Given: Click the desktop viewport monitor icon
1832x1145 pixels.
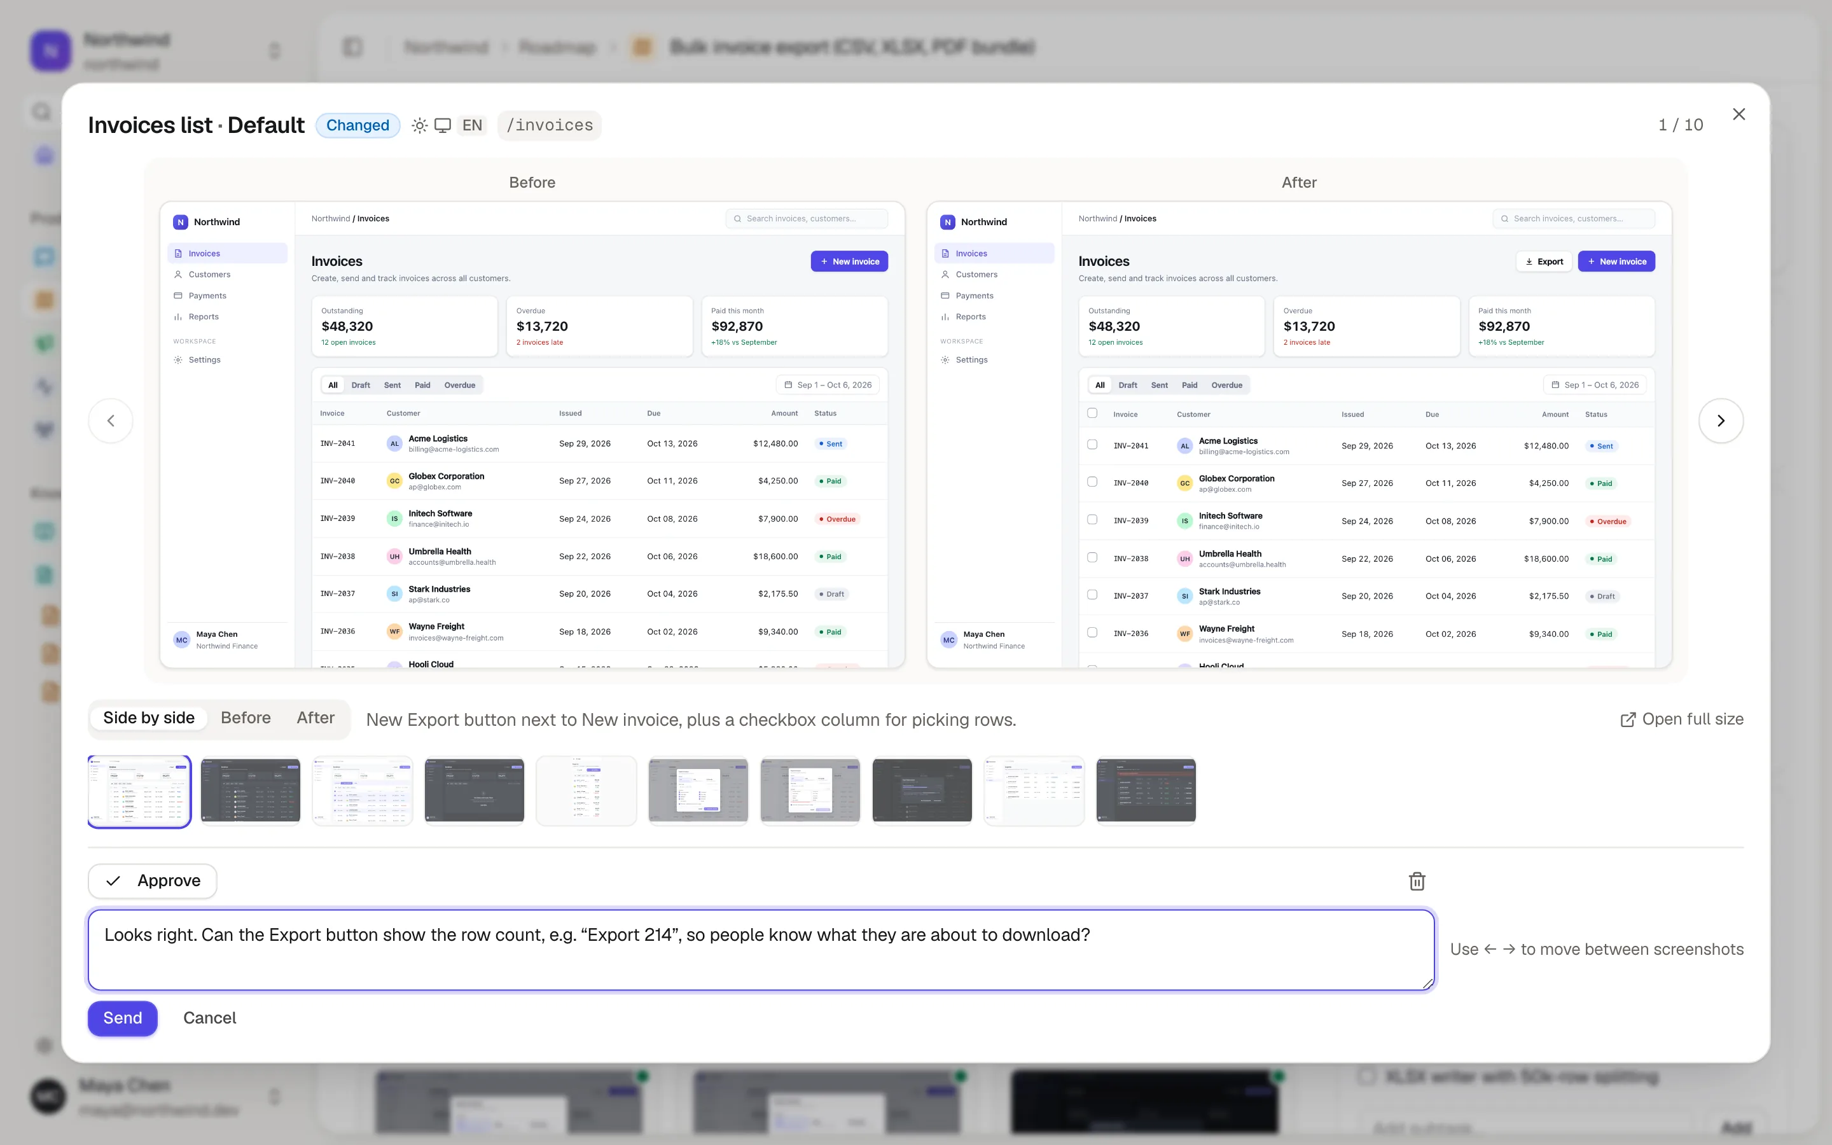Looking at the screenshot, I should pyautogui.click(x=443, y=125).
